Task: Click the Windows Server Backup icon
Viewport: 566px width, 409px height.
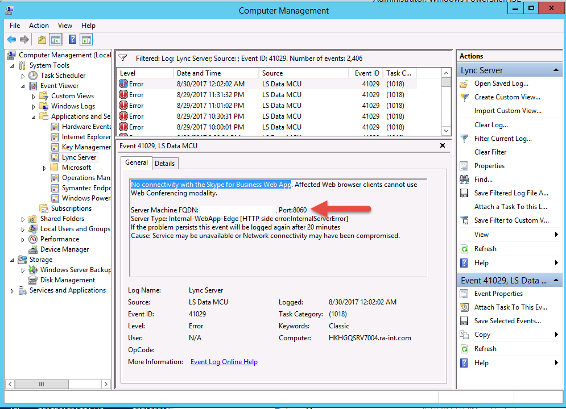Action: [33, 270]
